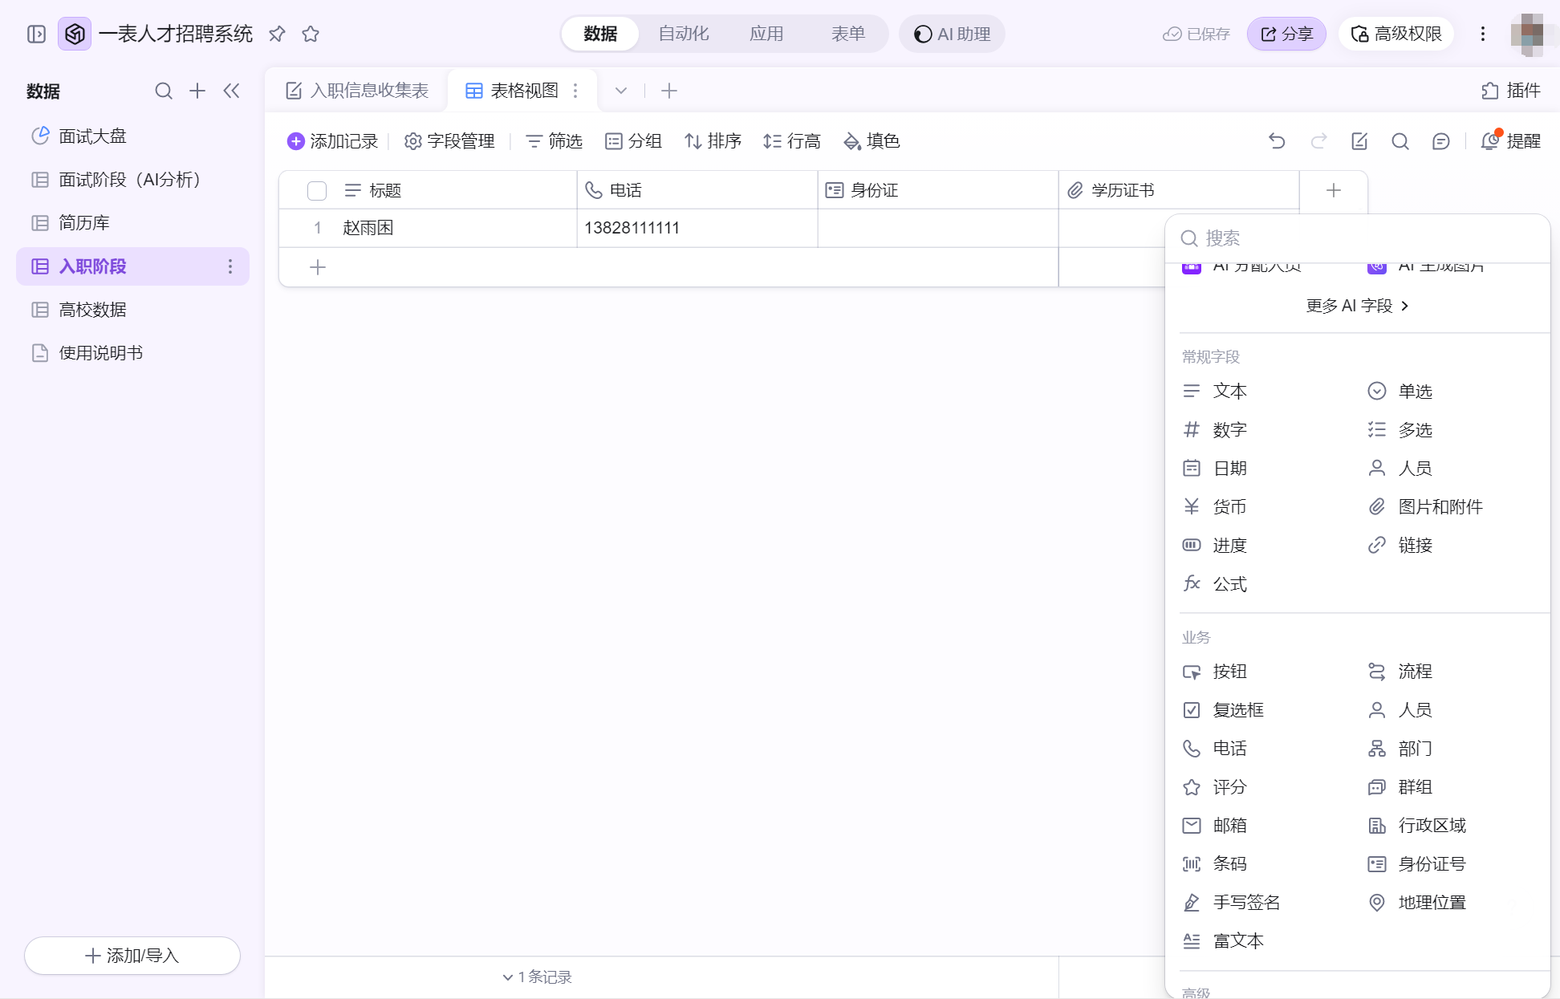1560x999 pixels.
Task: Click the undo arrow icon
Action: [1277, 141]
